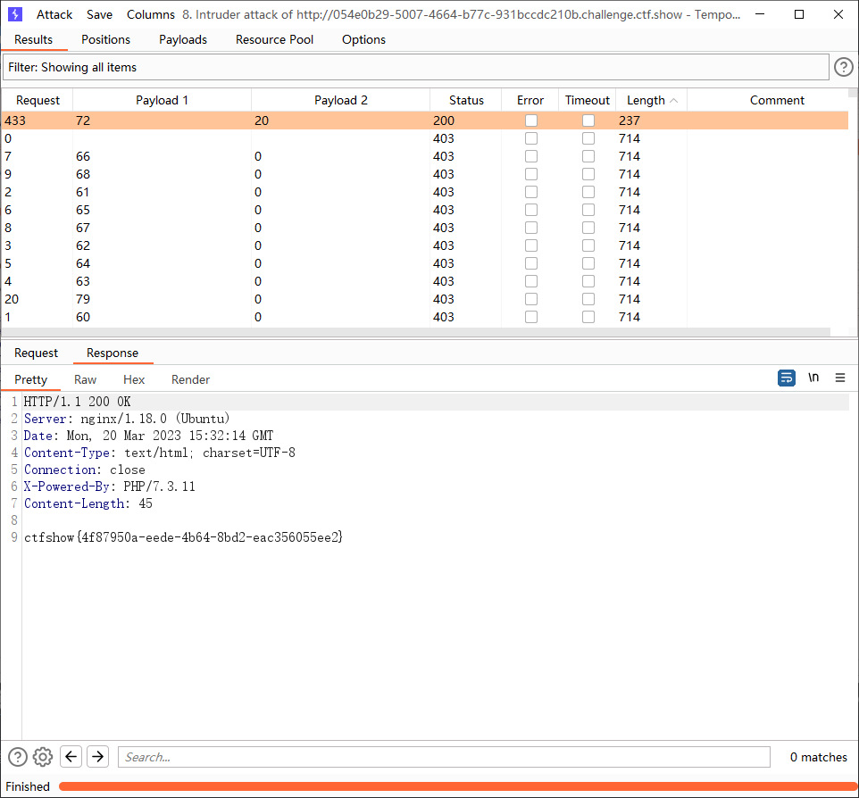Sort by the Payload 1 column header
This screenshot has width=859, height=798.
coord(162,100)
